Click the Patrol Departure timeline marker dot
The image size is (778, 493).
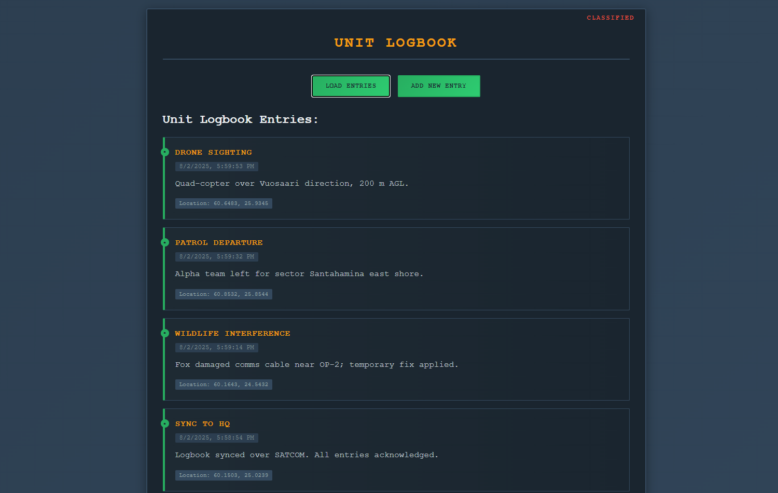click(x=165, y=242)
